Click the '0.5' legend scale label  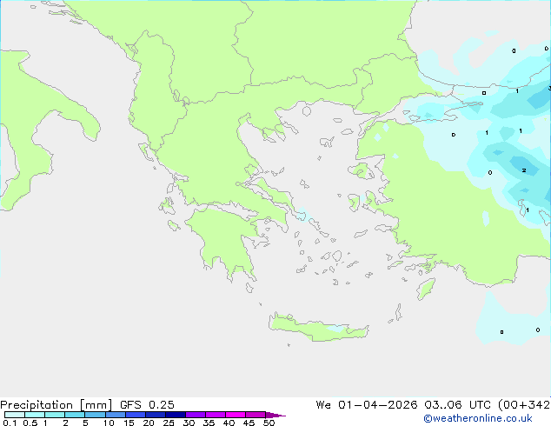pyautogui.click(x=30, y=423)
